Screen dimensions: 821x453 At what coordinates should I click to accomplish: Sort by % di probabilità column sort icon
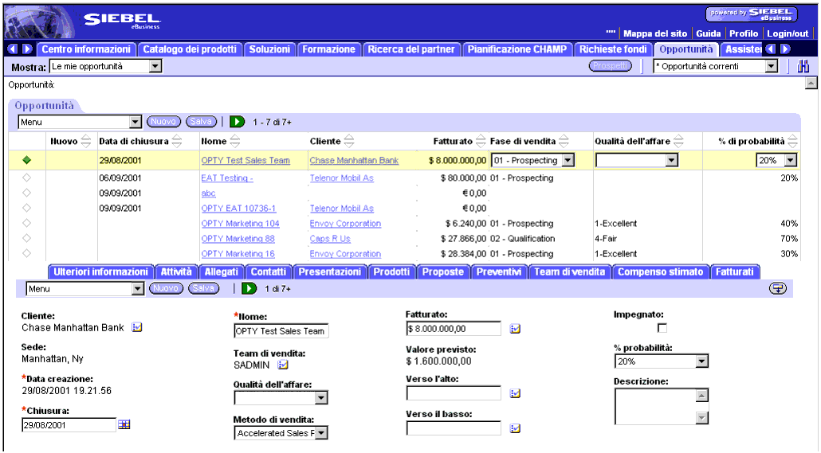tap(793, 141)
